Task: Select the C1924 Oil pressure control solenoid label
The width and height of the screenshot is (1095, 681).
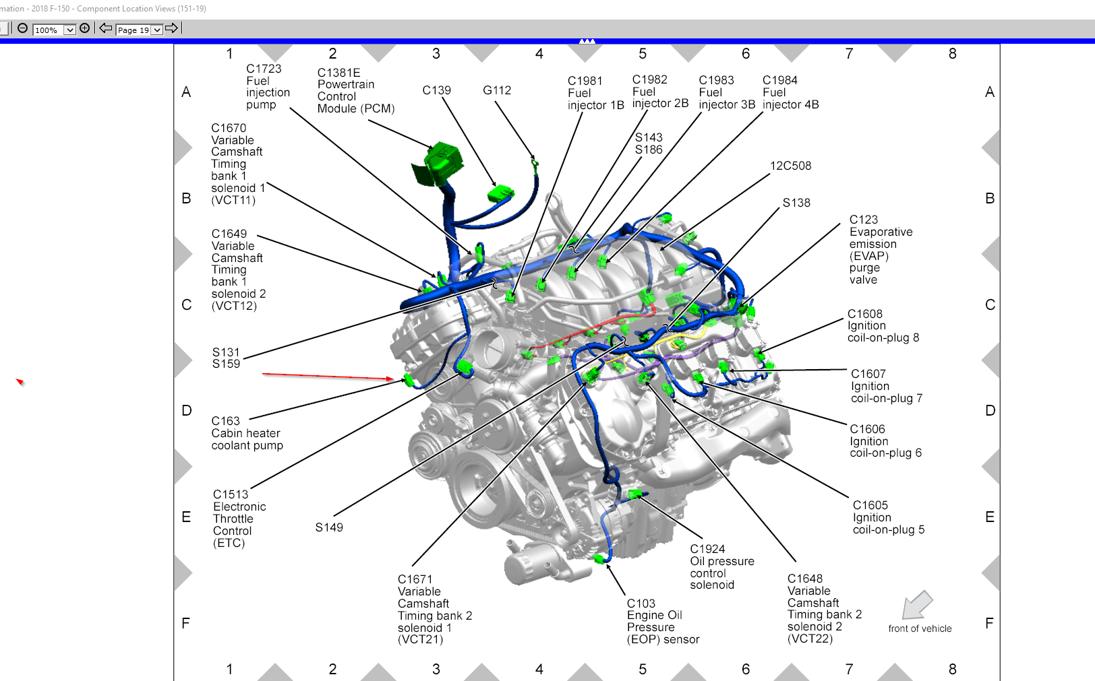Action: click(721, 566)
